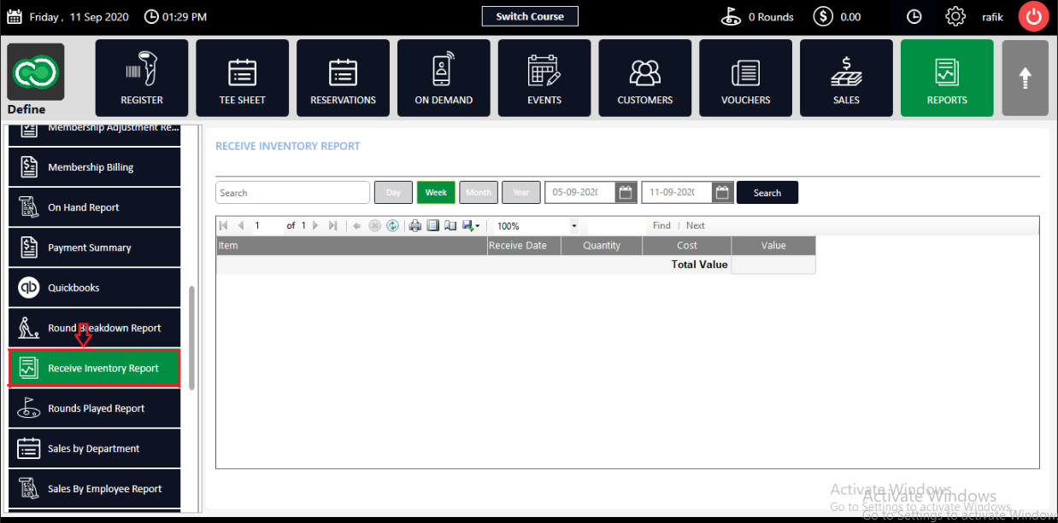Select the Month range toggle
The image size is (1058, 523).
coord(479,192)
